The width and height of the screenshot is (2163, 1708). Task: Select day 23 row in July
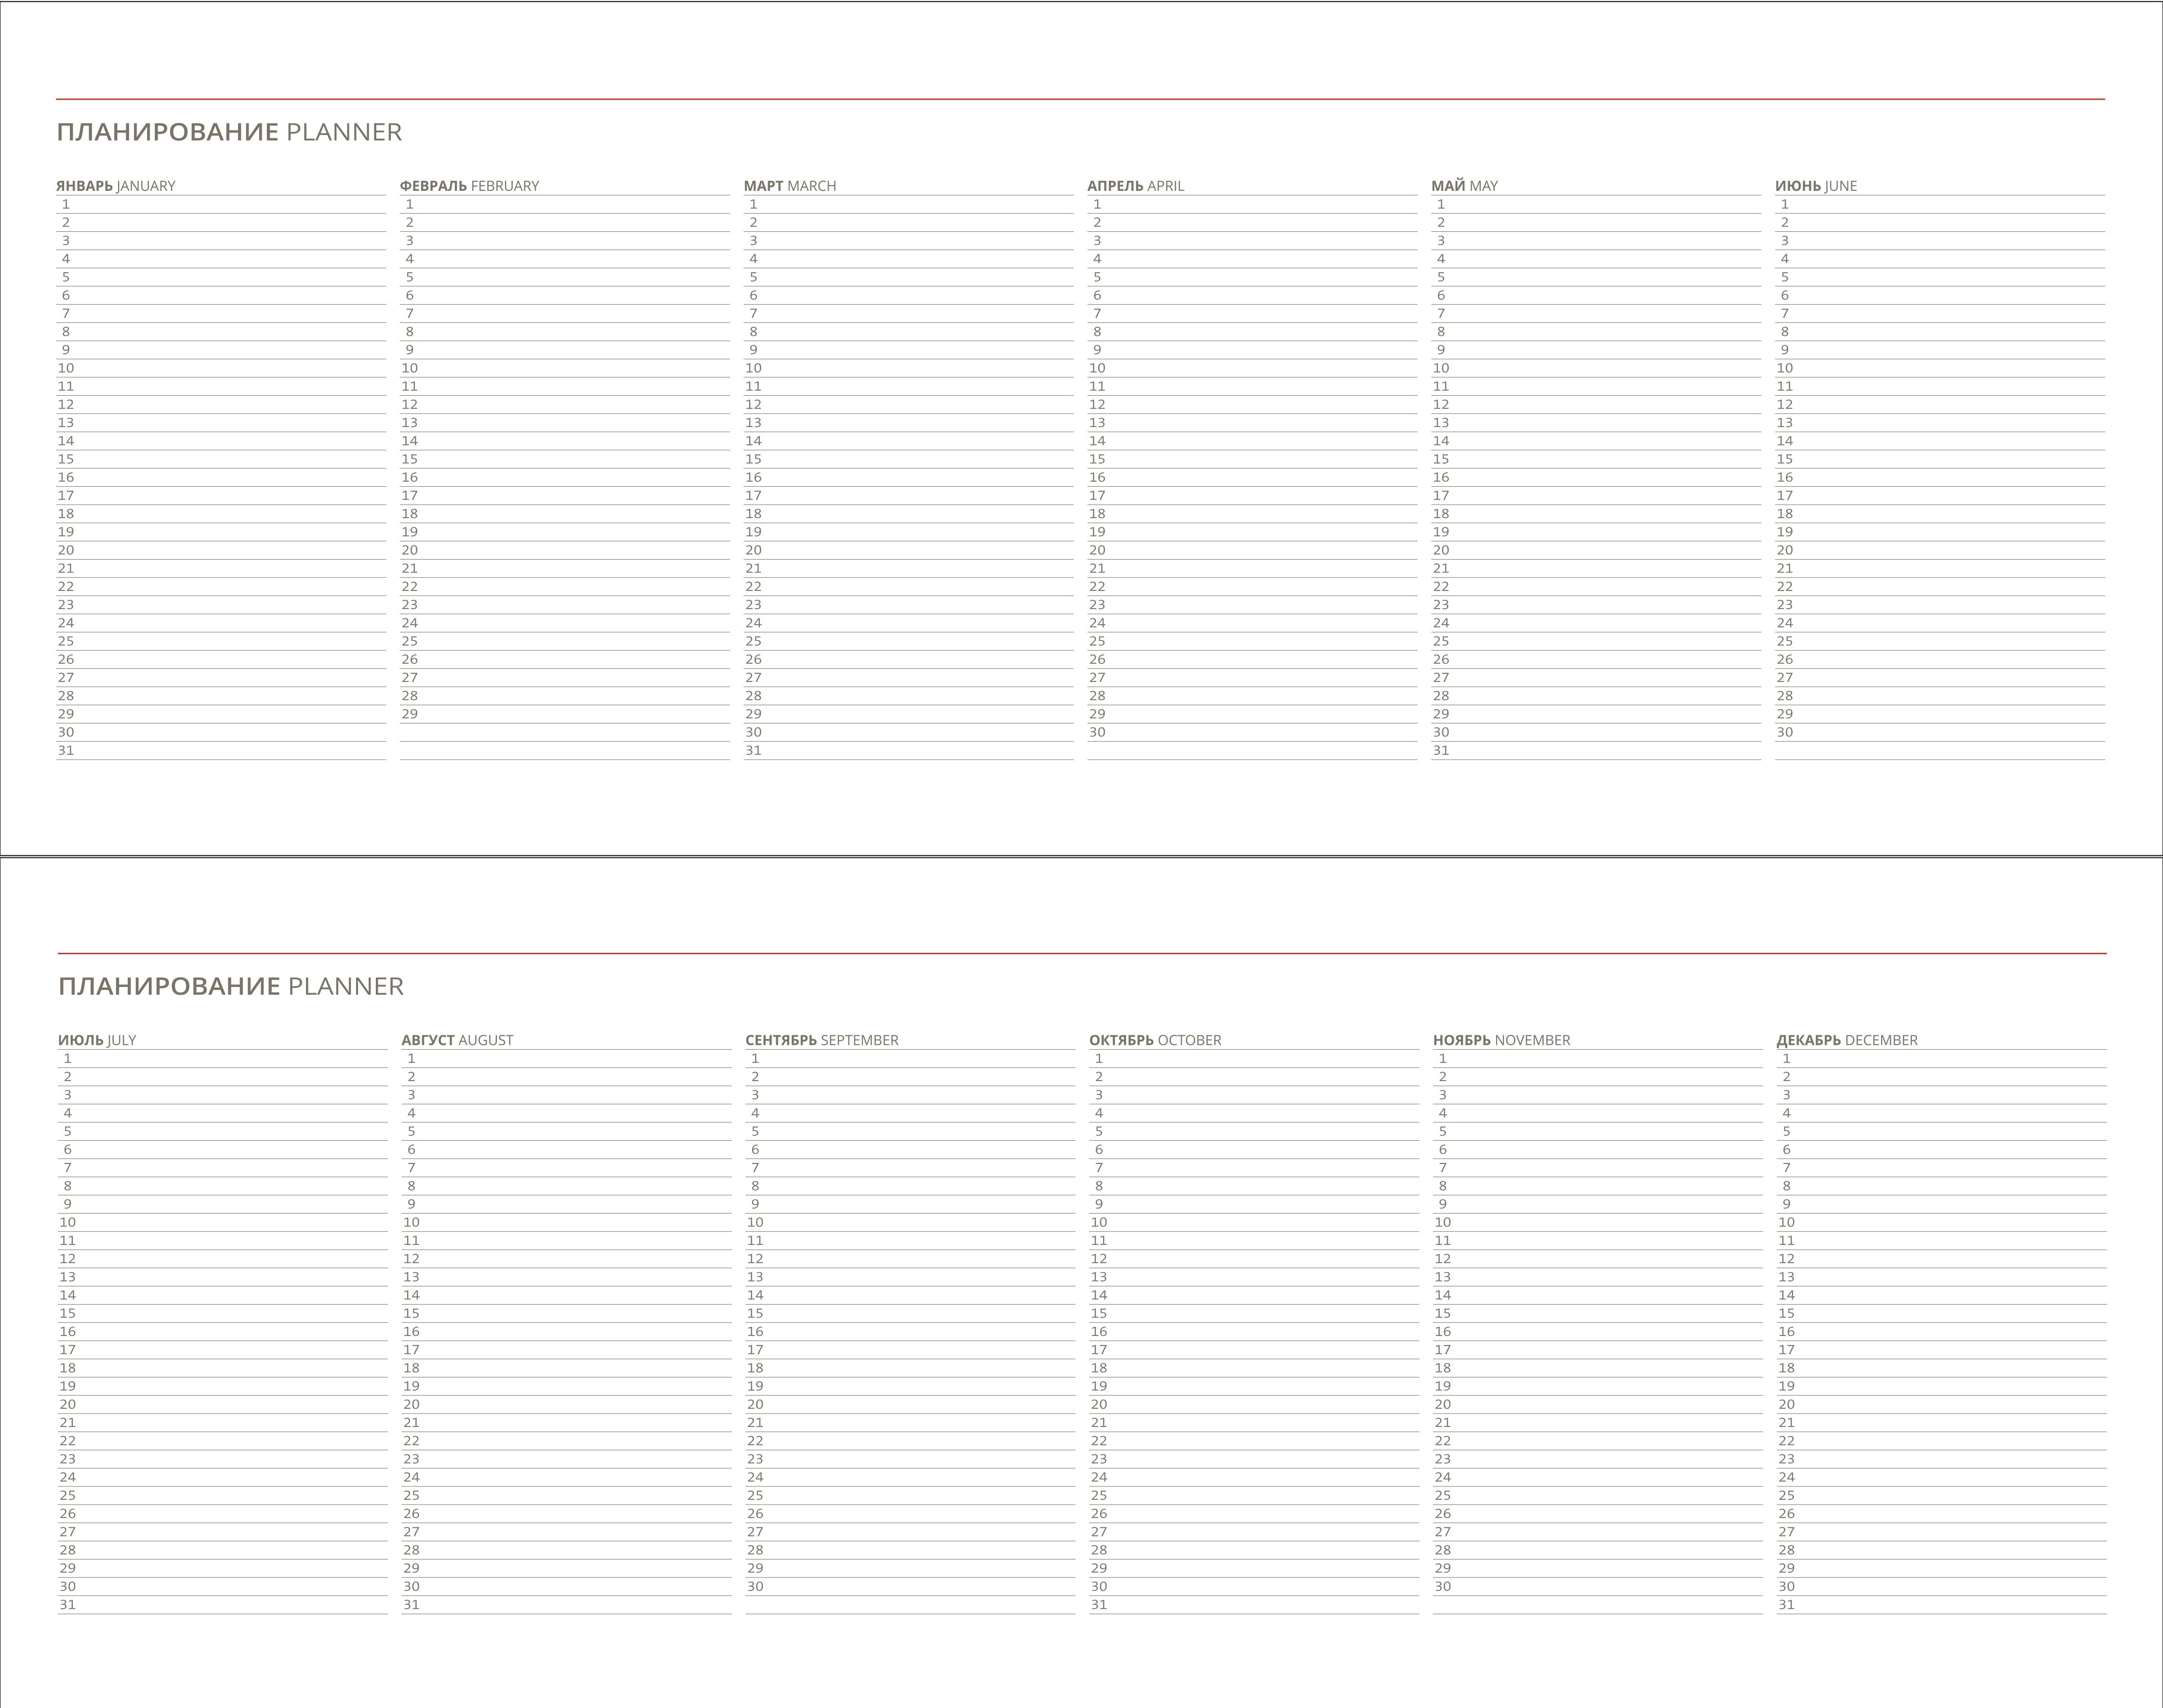223,1459
